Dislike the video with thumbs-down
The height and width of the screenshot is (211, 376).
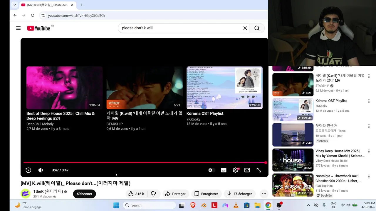(x=153, y=194)
